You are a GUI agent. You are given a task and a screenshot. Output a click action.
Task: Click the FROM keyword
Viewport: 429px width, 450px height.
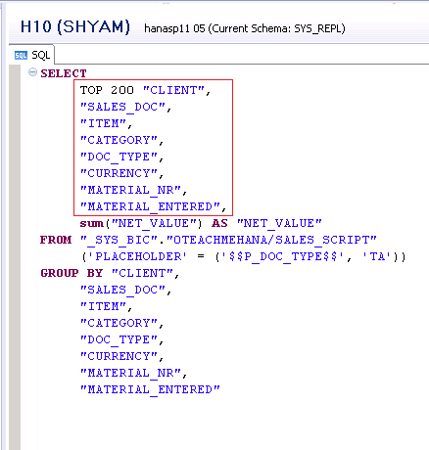pos(56,240)
